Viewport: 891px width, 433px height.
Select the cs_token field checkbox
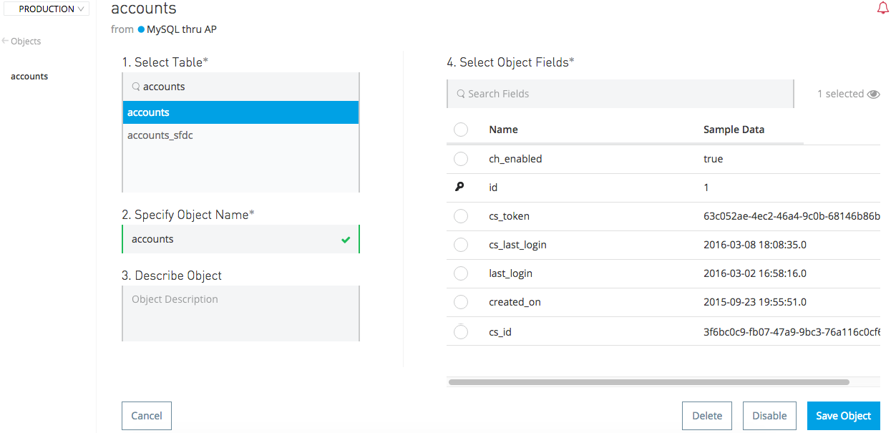(x=461, y=216)
